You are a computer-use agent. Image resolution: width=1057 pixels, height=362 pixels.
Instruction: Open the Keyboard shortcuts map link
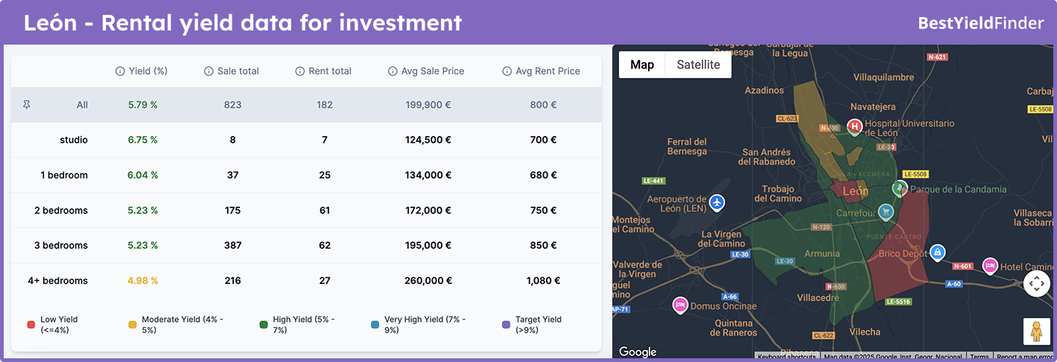(x=788, y=357)
